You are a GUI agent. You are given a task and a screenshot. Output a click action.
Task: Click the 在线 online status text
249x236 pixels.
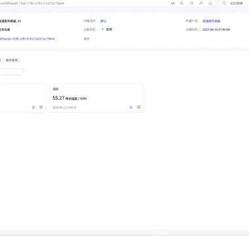tap(109, 29)
